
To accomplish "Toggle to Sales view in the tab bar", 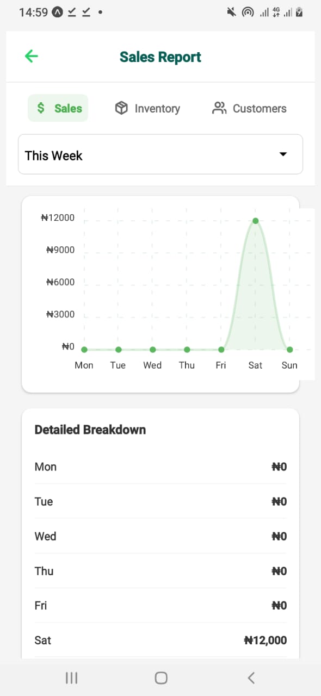I will coord(58,108).
